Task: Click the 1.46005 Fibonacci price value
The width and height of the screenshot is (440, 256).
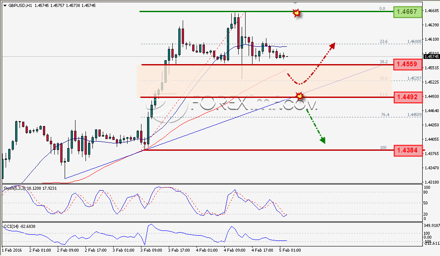Action: tap(414, 42)
